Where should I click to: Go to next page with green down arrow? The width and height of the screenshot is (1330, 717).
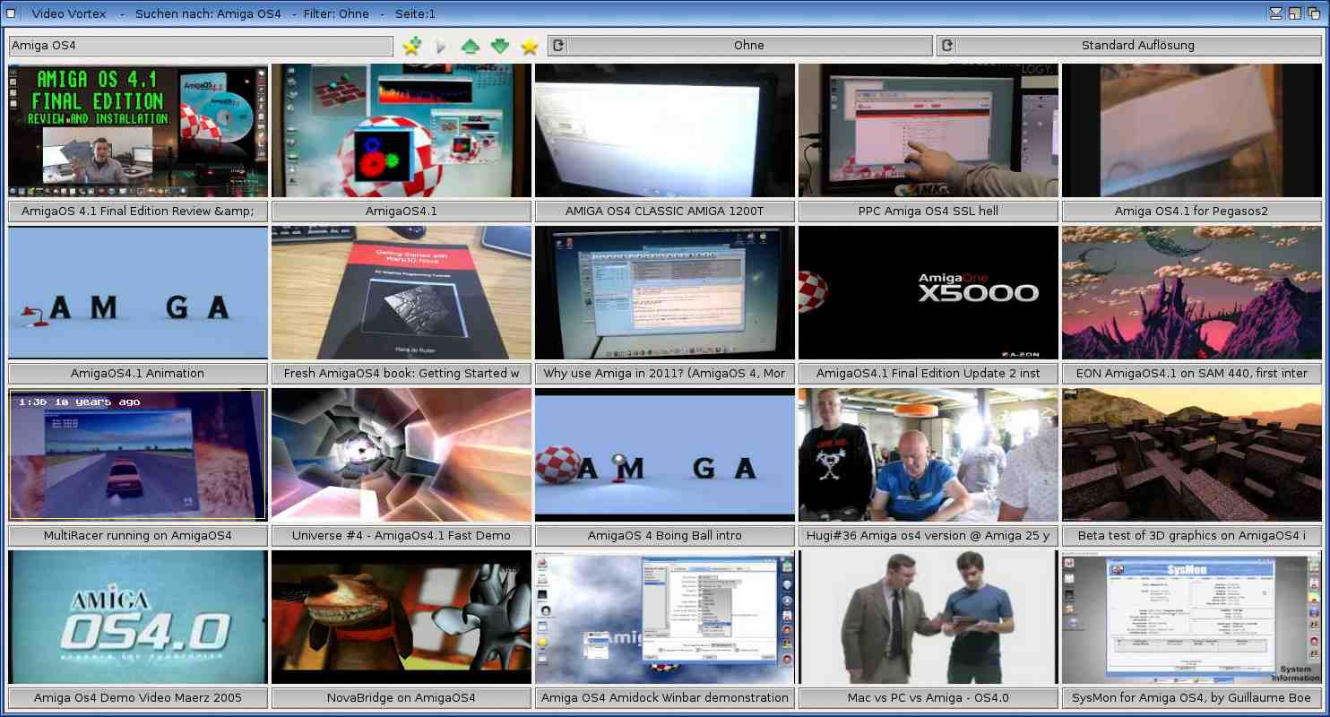pyautogui.click(x=499, y=46)
